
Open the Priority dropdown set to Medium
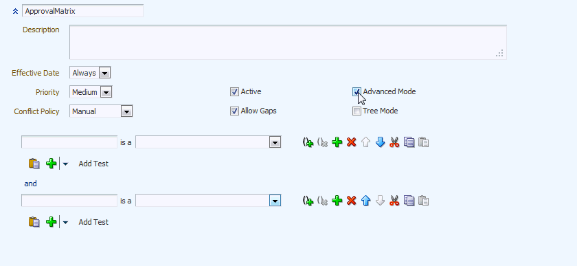[106, 92]
